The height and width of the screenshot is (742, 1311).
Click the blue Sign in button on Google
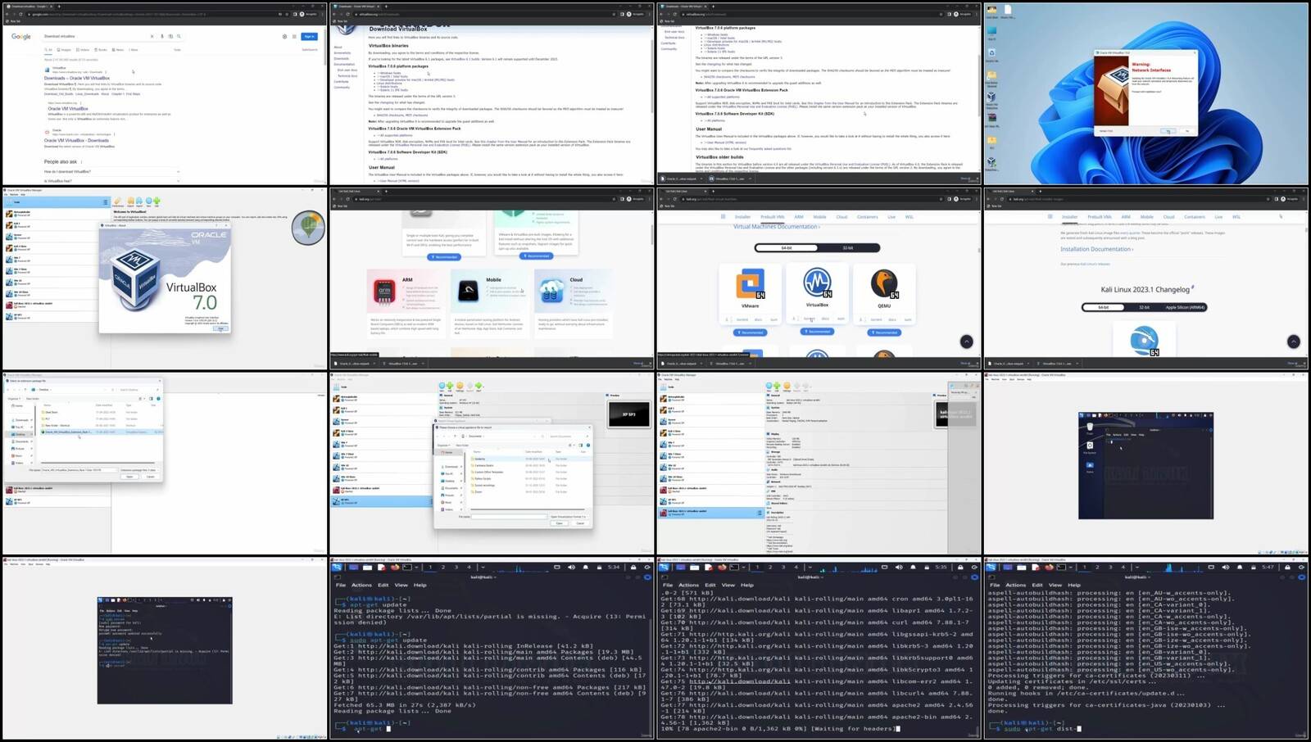tap(309, 36)
